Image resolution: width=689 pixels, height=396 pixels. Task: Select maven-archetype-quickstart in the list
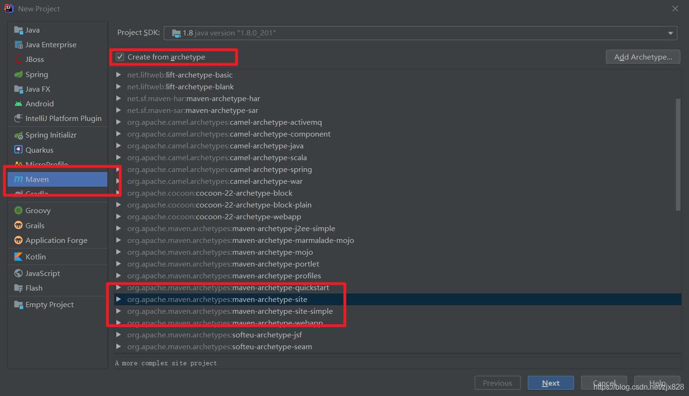click(398, 287)
